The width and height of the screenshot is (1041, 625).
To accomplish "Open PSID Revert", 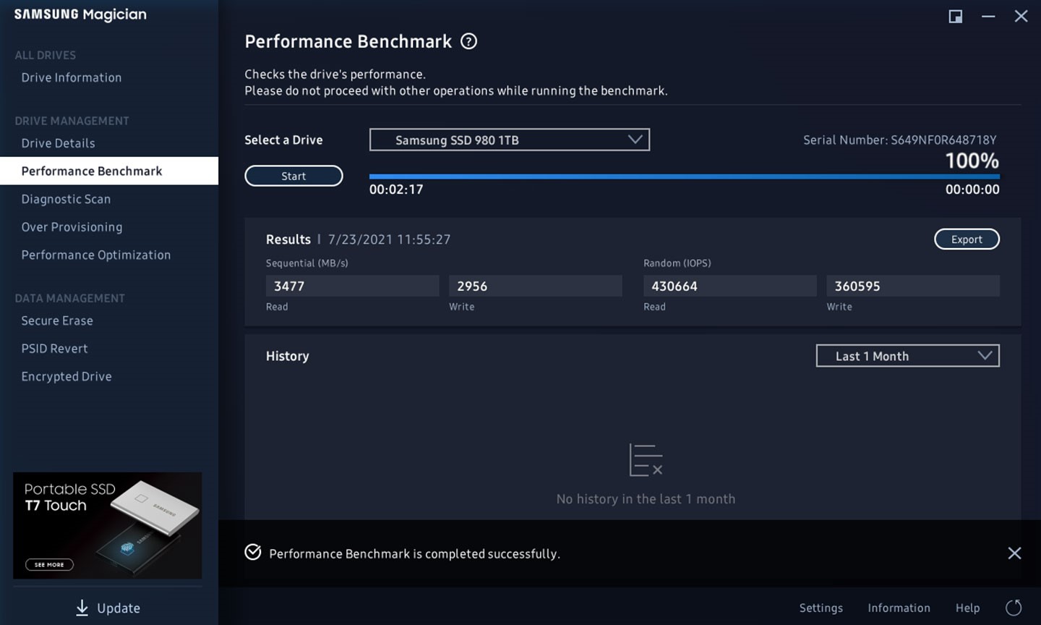I will [54, 349].
